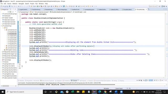168x94 pixels.
Task: Switch to the TwoDimArray editor tab
Action: [36, 9]
